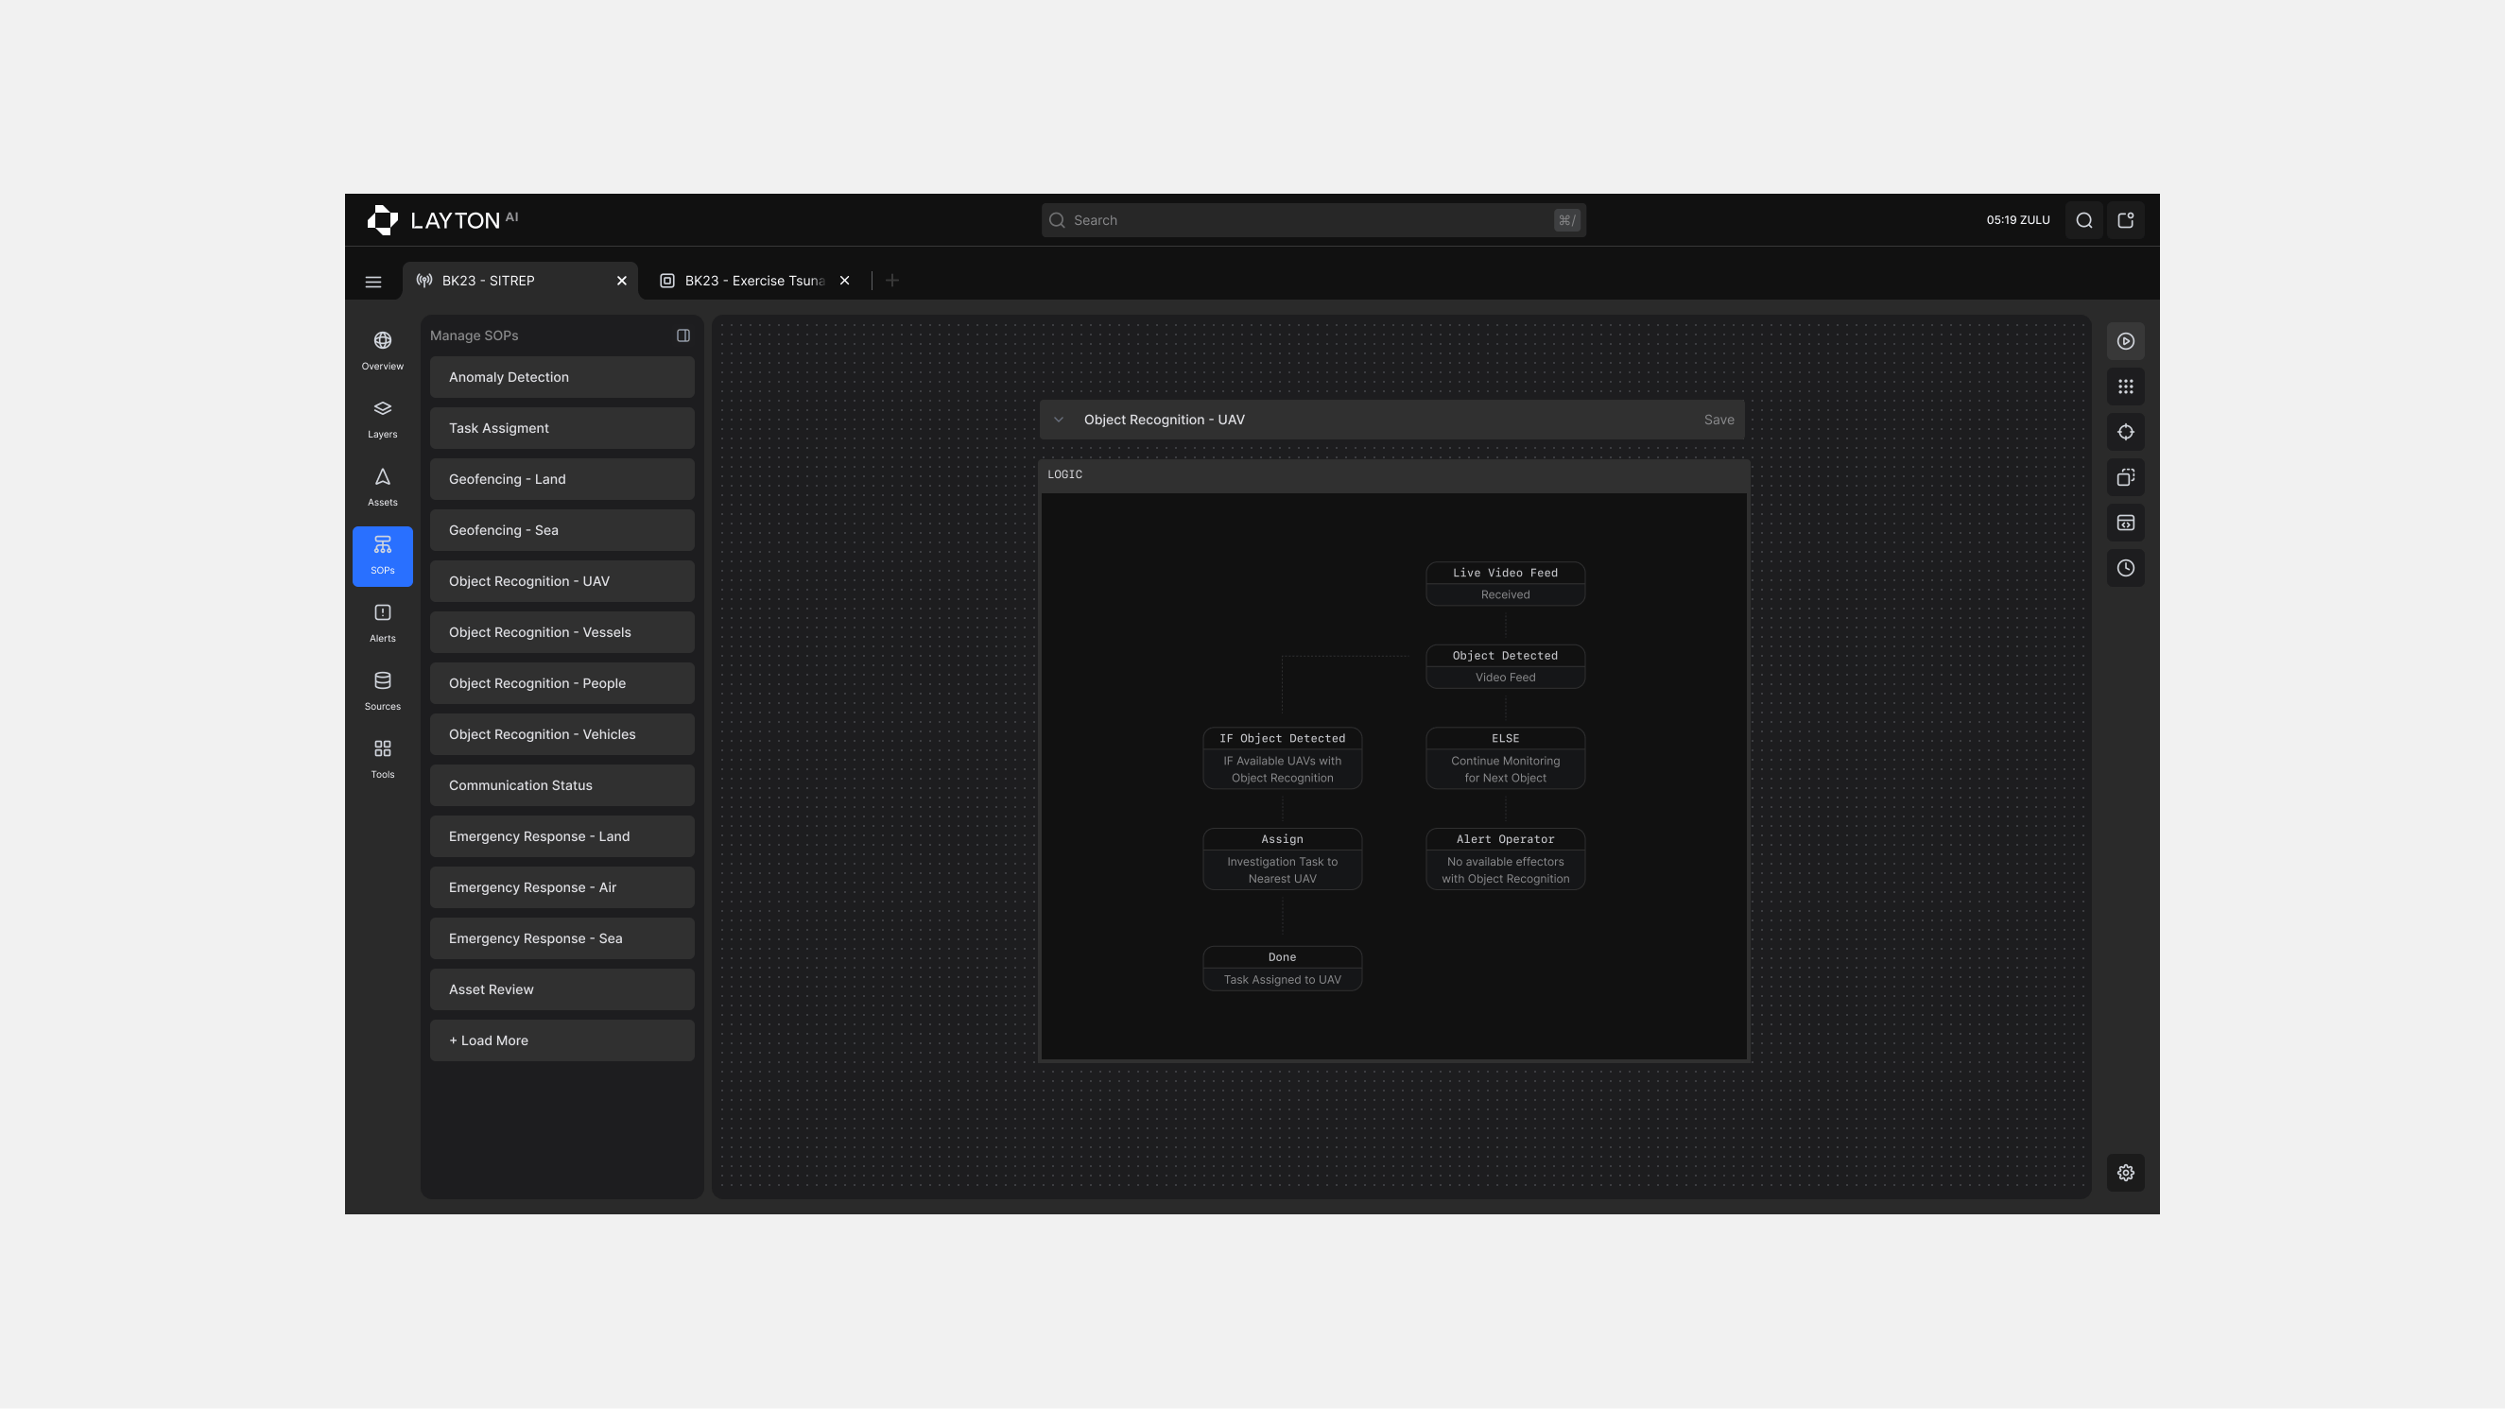Click the Layton AI logo
Image resolution: width=2505 pixels, height=1409 pixels.
pyautogui.click(x=442, y=221)
